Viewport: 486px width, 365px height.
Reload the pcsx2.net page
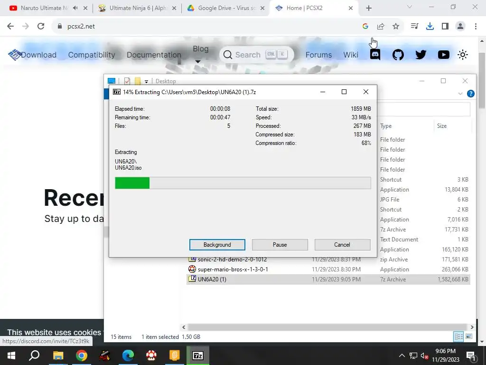click(41, 27)
